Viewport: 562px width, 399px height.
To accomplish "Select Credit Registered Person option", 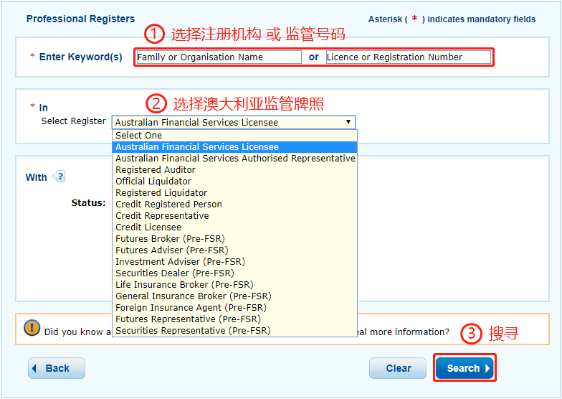I will click(168, 205).
